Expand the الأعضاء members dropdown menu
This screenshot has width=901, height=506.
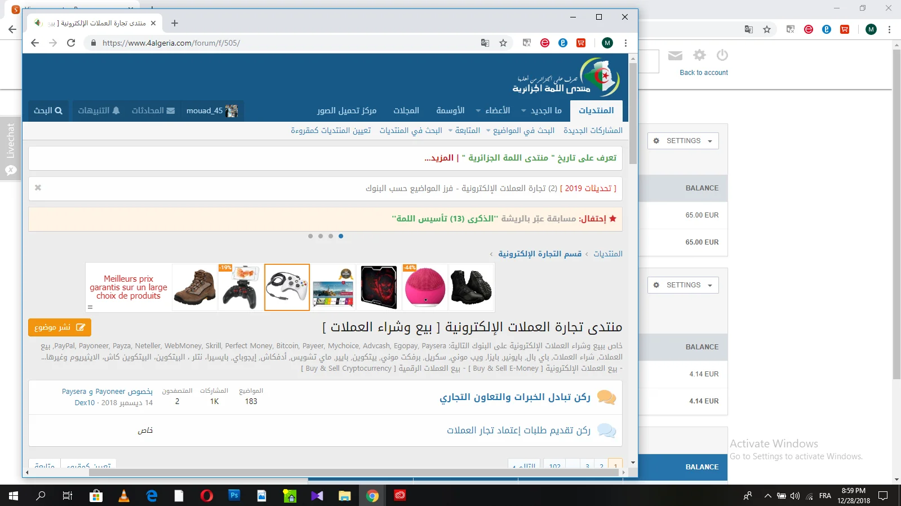tap(493, 110)
